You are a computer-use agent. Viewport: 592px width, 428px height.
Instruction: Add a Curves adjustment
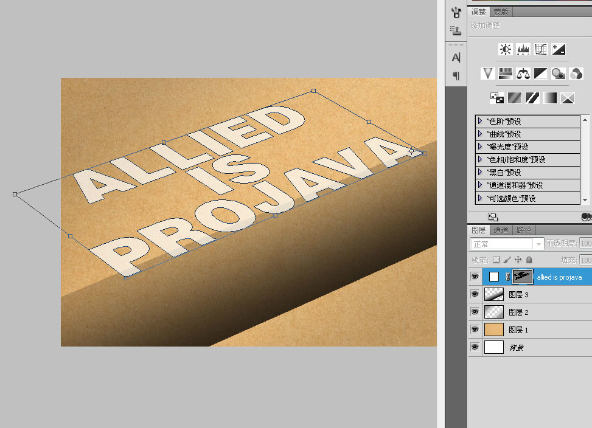[x=541, y=49]
